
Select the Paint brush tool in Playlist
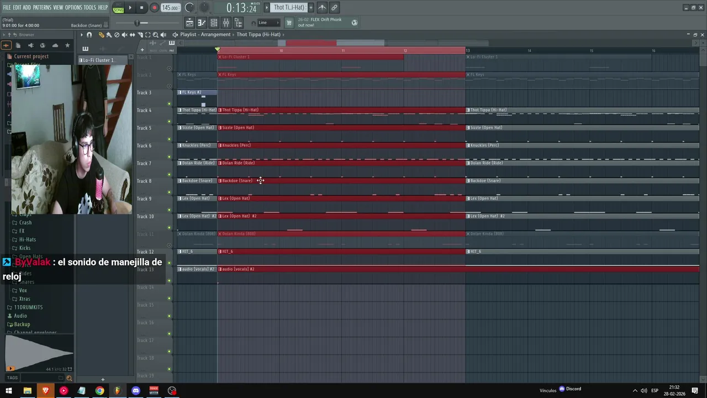point(109,35)
